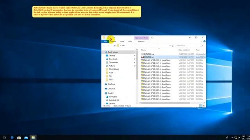Sort by Type column header
Image resolution: width=250 pixels, height=140 pixels.
coord(198,50)
